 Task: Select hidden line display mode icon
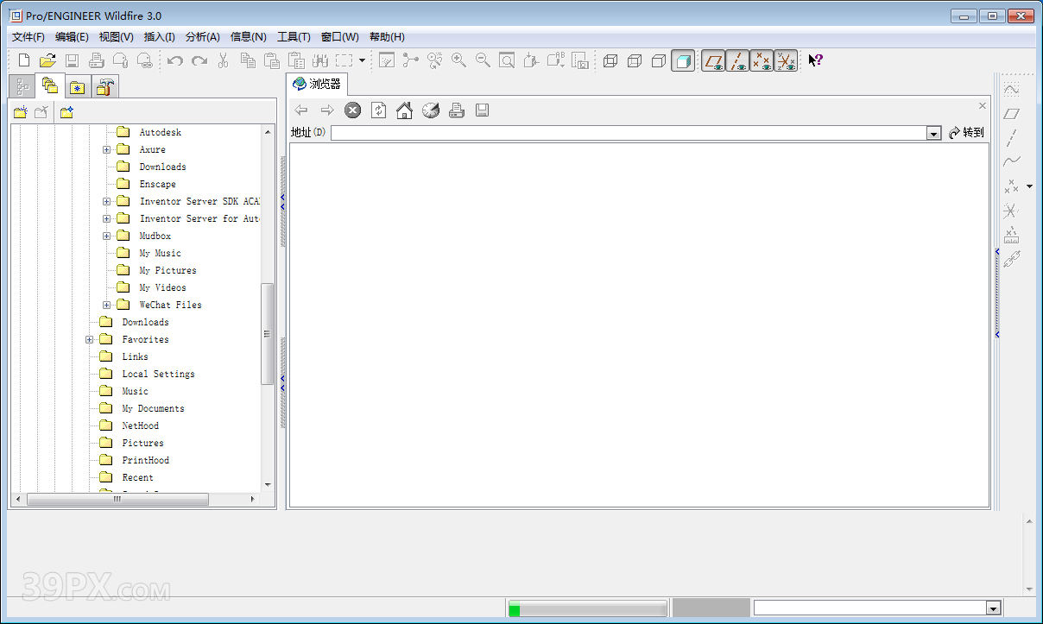click(x=635, y=61)
